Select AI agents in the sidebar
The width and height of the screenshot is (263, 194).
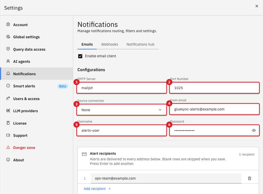pyautogui.click(x=37, y=62)
